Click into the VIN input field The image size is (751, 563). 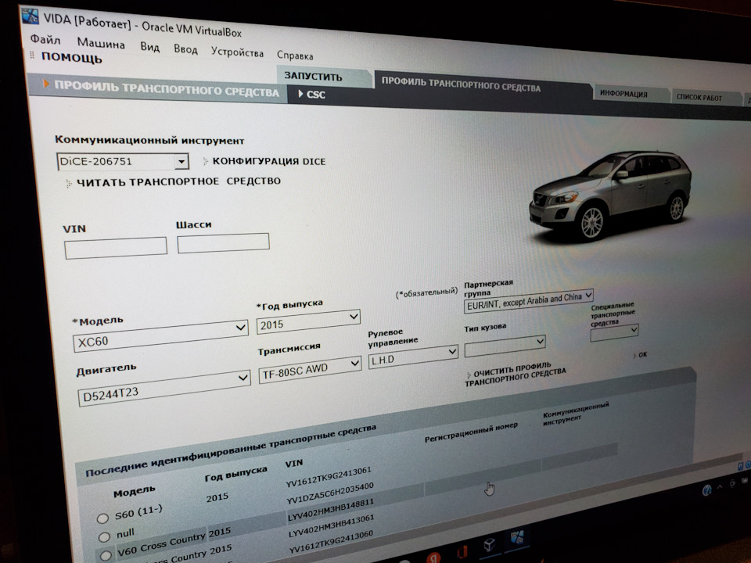tap(116, 248)
